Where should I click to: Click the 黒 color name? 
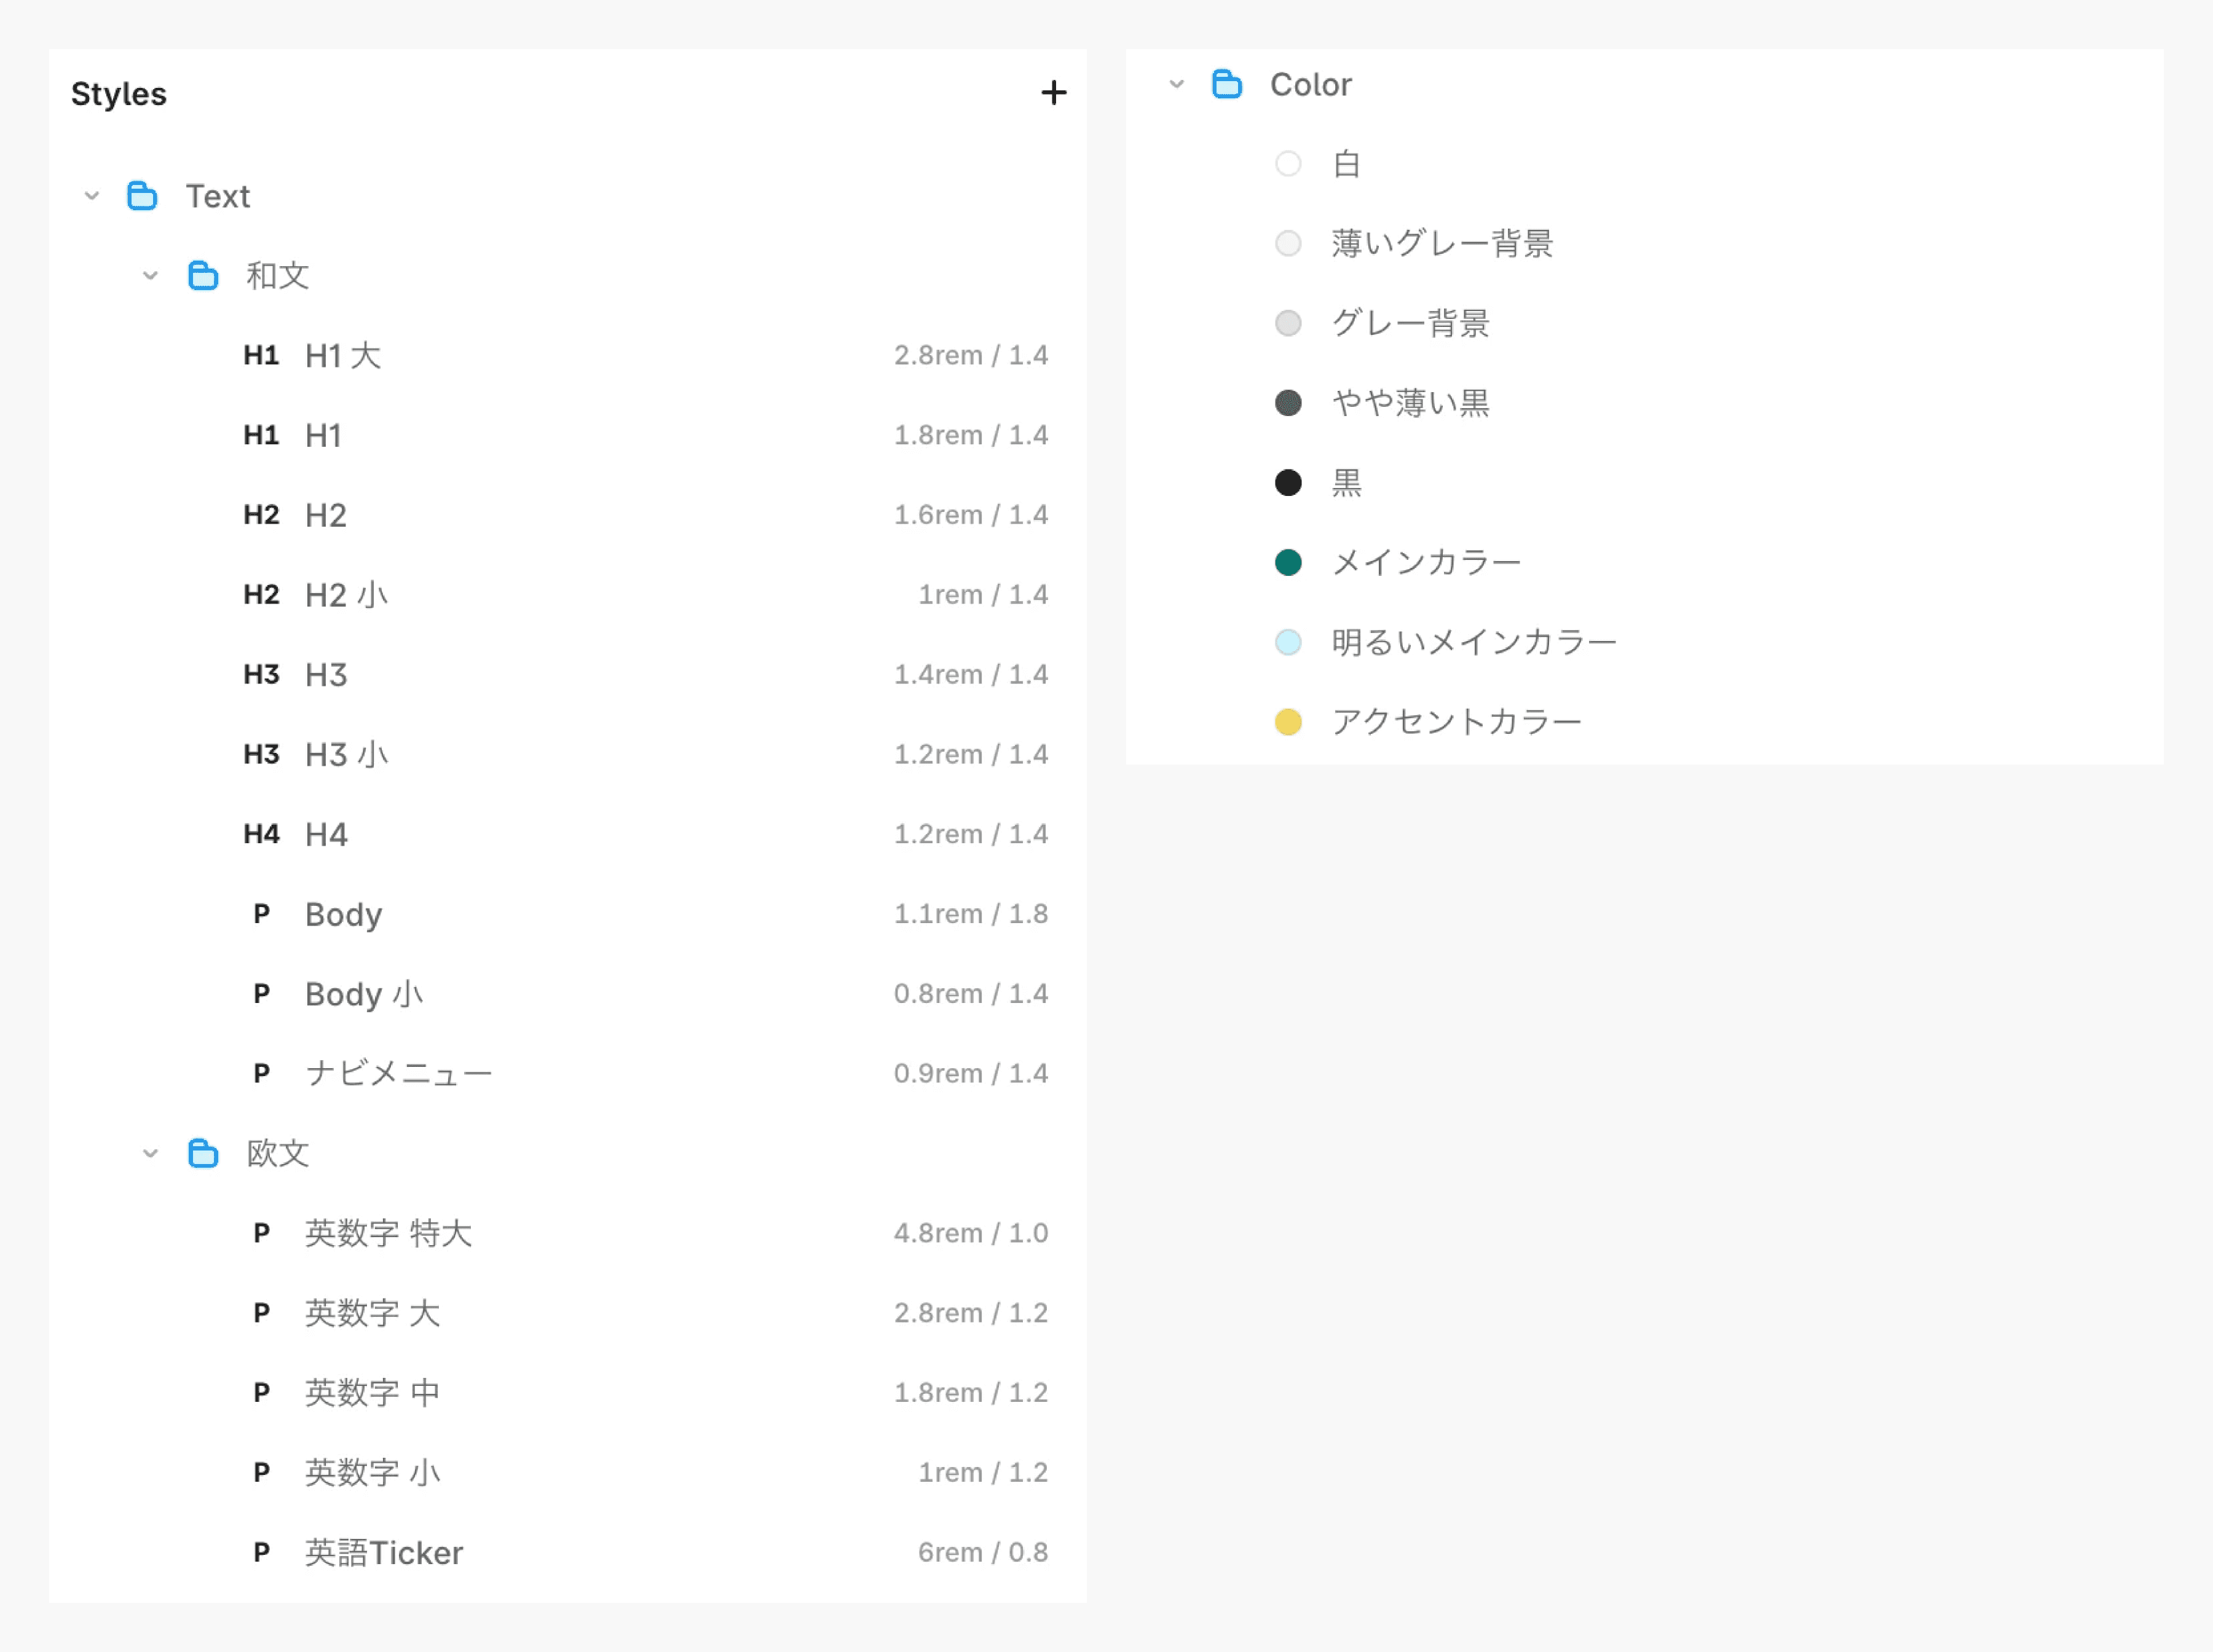1346,483
